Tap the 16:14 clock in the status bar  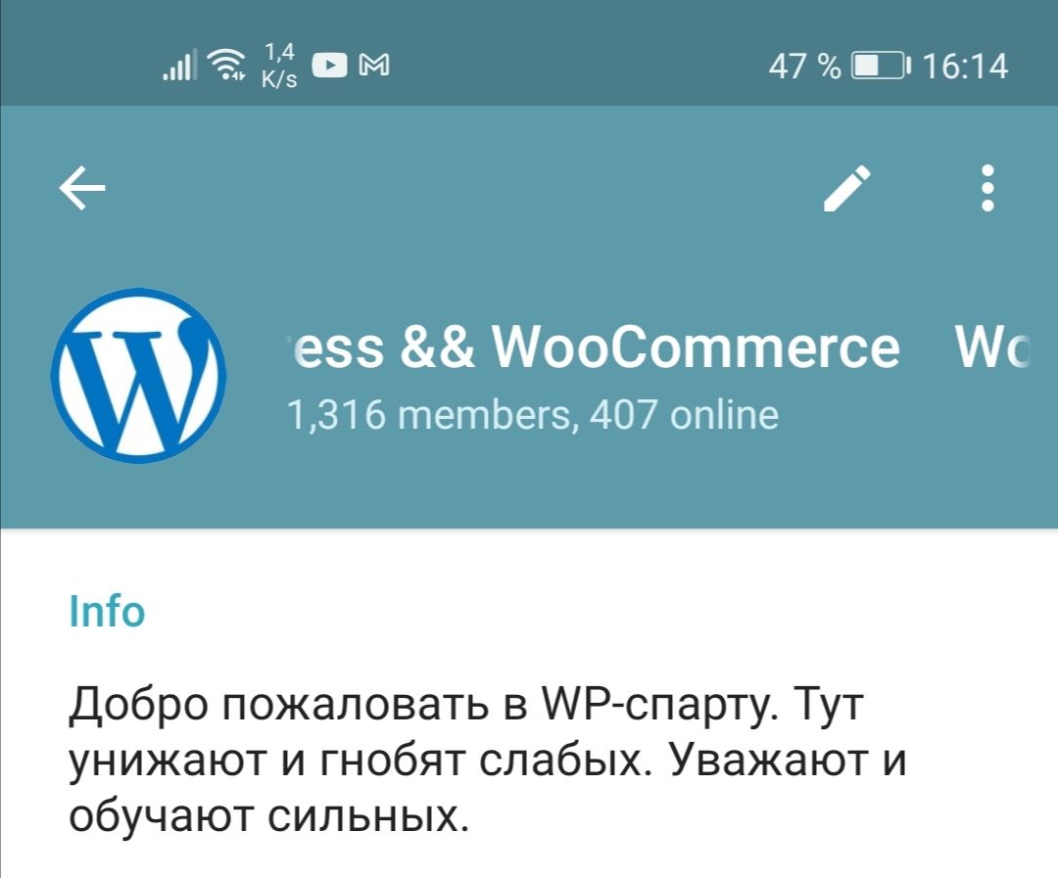click(x=965, y=67)
